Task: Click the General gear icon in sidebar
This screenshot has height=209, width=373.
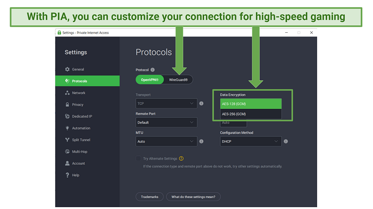Action: tap(67, 69)
